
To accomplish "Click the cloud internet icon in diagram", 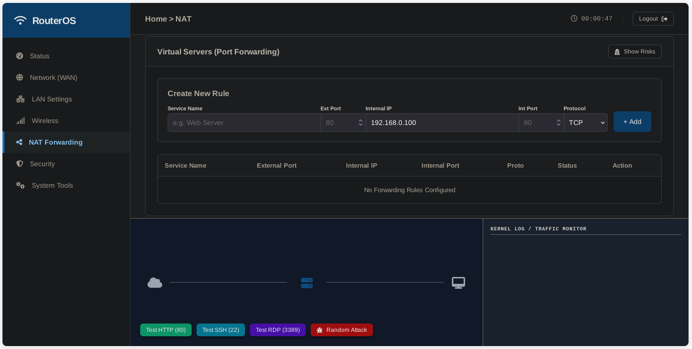I will tap(155, 282).
